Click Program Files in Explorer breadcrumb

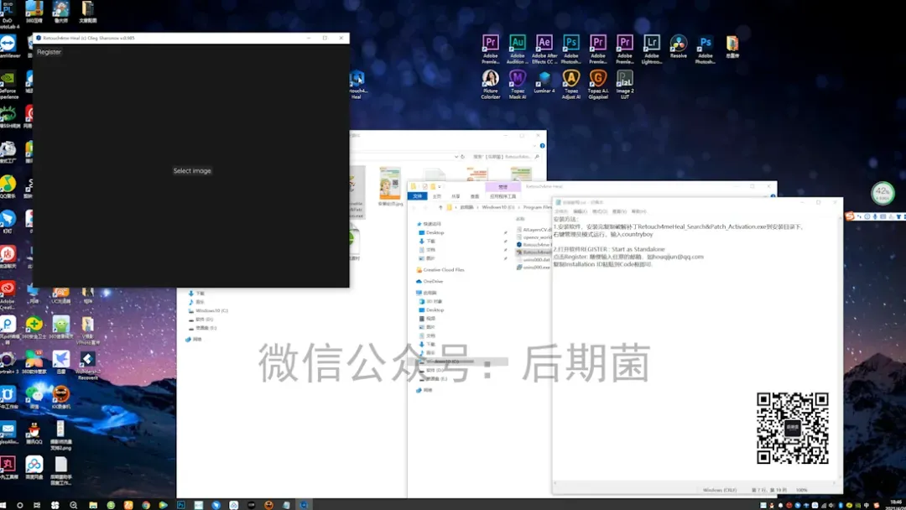click(538, 207)
